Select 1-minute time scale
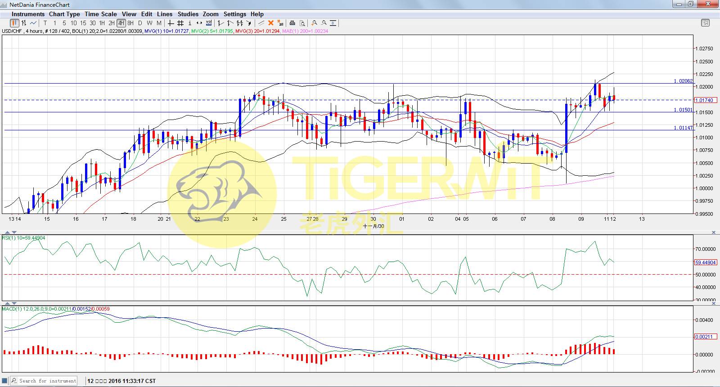The height and width of the screenshot is (387, 720). [55, 23]
